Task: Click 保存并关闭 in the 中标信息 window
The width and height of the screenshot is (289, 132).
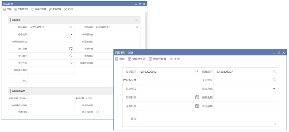Action: (21, 9)
